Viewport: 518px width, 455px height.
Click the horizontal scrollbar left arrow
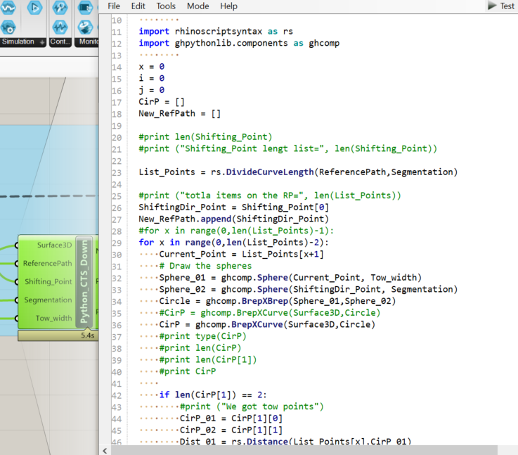coord(105,450)
